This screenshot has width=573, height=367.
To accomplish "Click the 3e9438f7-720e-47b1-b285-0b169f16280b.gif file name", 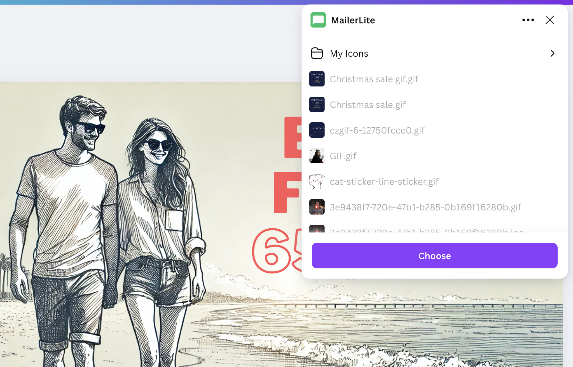I will pos(425,207).
